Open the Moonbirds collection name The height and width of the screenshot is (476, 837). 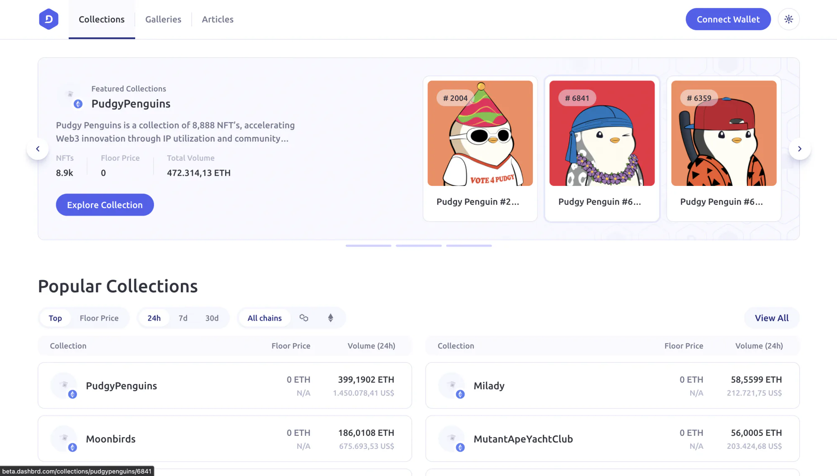[110, 439]
